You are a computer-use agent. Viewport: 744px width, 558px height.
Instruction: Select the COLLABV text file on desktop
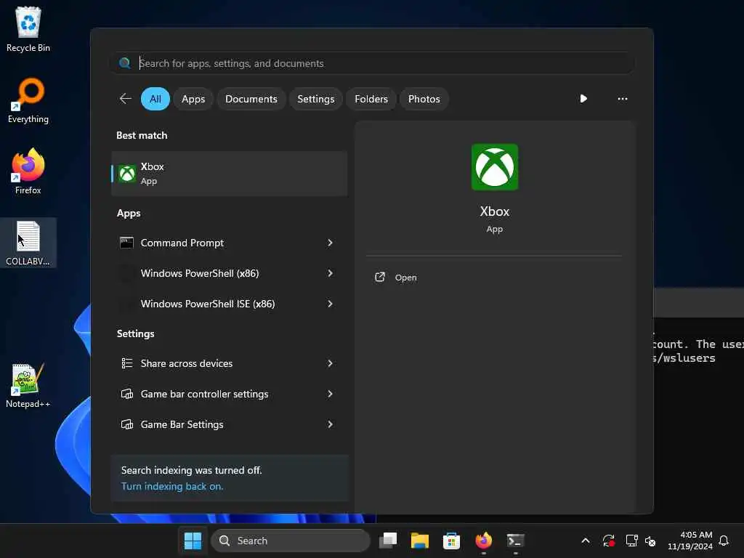click(x=28, y=243)
